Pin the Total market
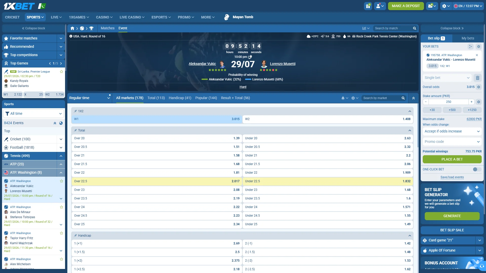The width and height of the screenshot is (486, 273). click(x=75, y=130)
